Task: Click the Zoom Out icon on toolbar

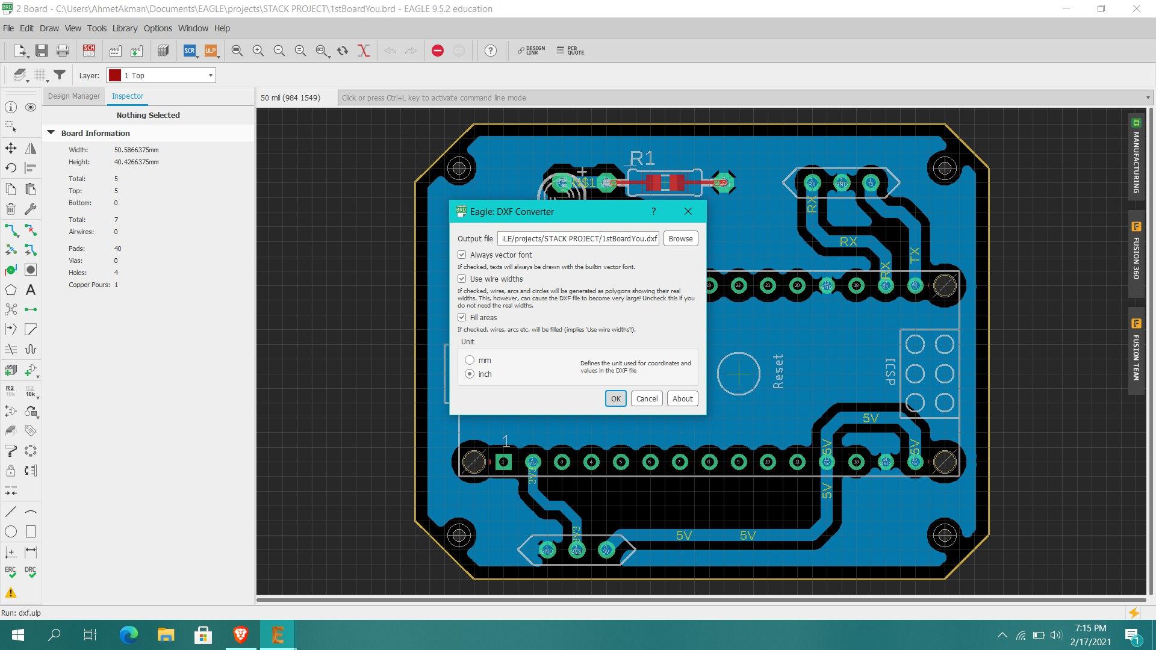Action: coord(278,51)
